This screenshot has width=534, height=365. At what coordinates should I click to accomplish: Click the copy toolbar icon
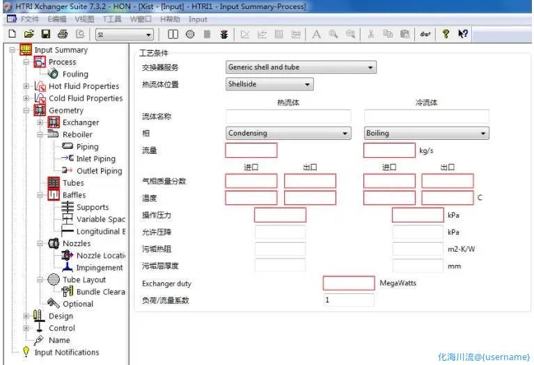coord(388,34)
